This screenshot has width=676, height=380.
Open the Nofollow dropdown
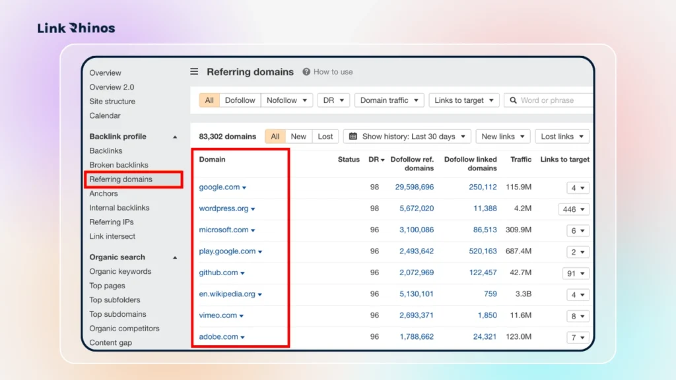pos(287,100)
